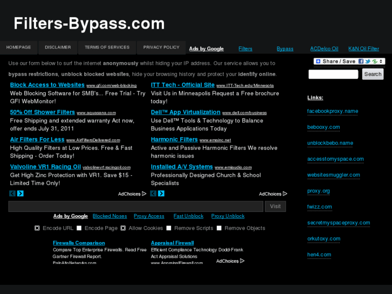Visit bebooxy.com link
Screen dimensions: 392x294
click(x=324, y=127)
